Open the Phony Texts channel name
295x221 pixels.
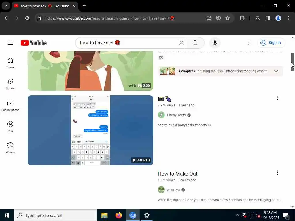coord(176,115)
